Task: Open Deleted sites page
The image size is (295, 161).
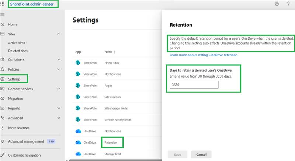Action: click(18, 51)
